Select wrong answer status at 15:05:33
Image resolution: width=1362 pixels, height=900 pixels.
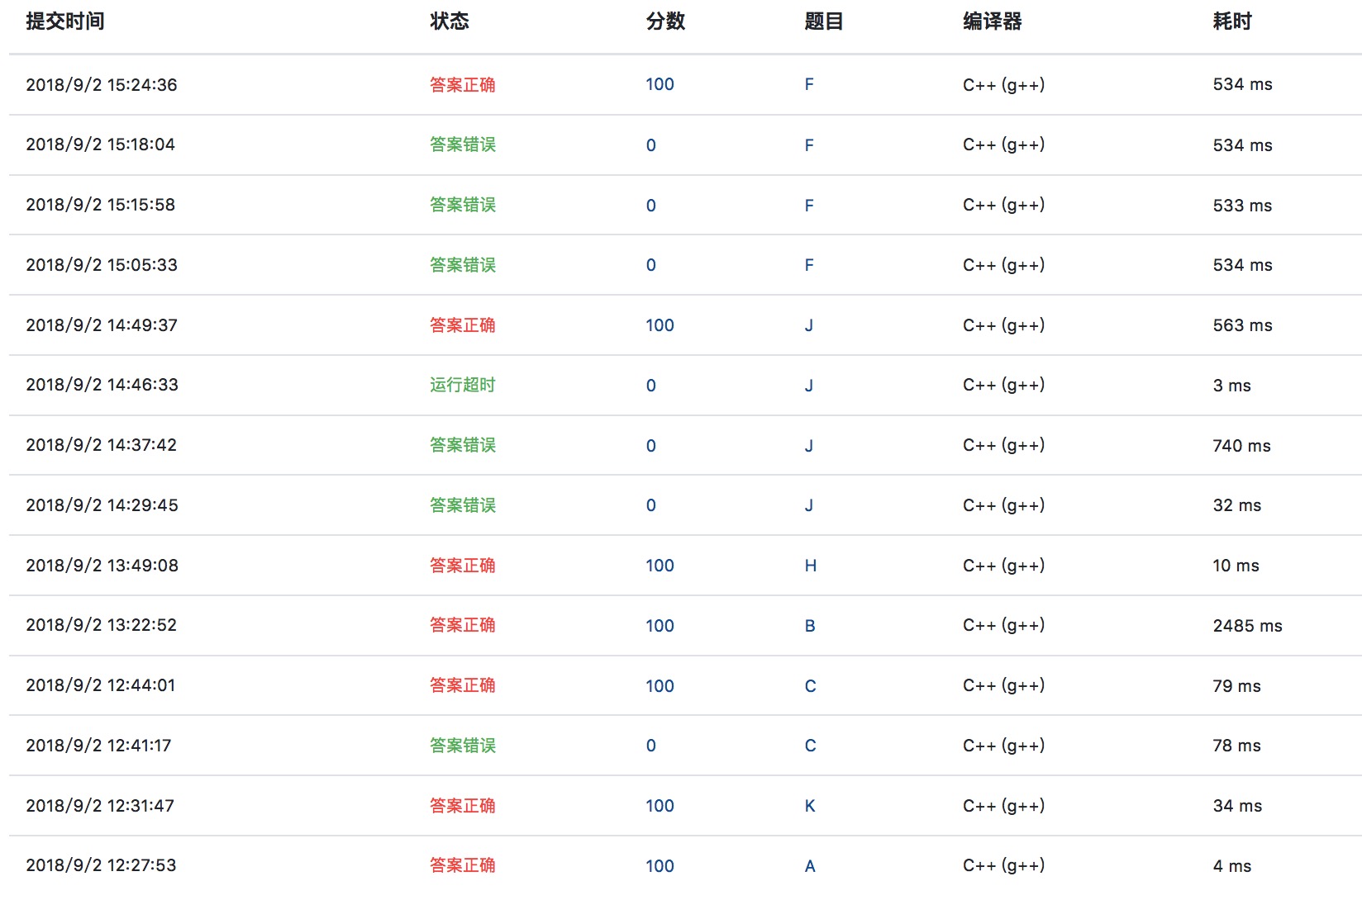point(462,265)
